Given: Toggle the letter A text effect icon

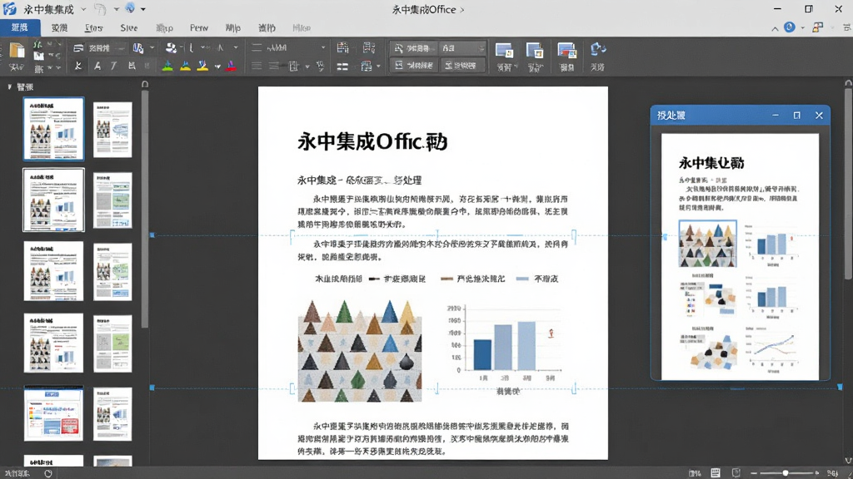Looking at the screenshot, I should pos(97,66).
